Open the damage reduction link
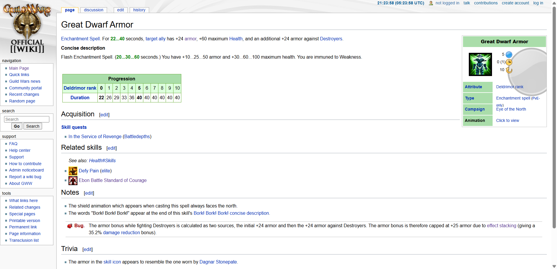The image size is (557, 269). pos(121,232)
